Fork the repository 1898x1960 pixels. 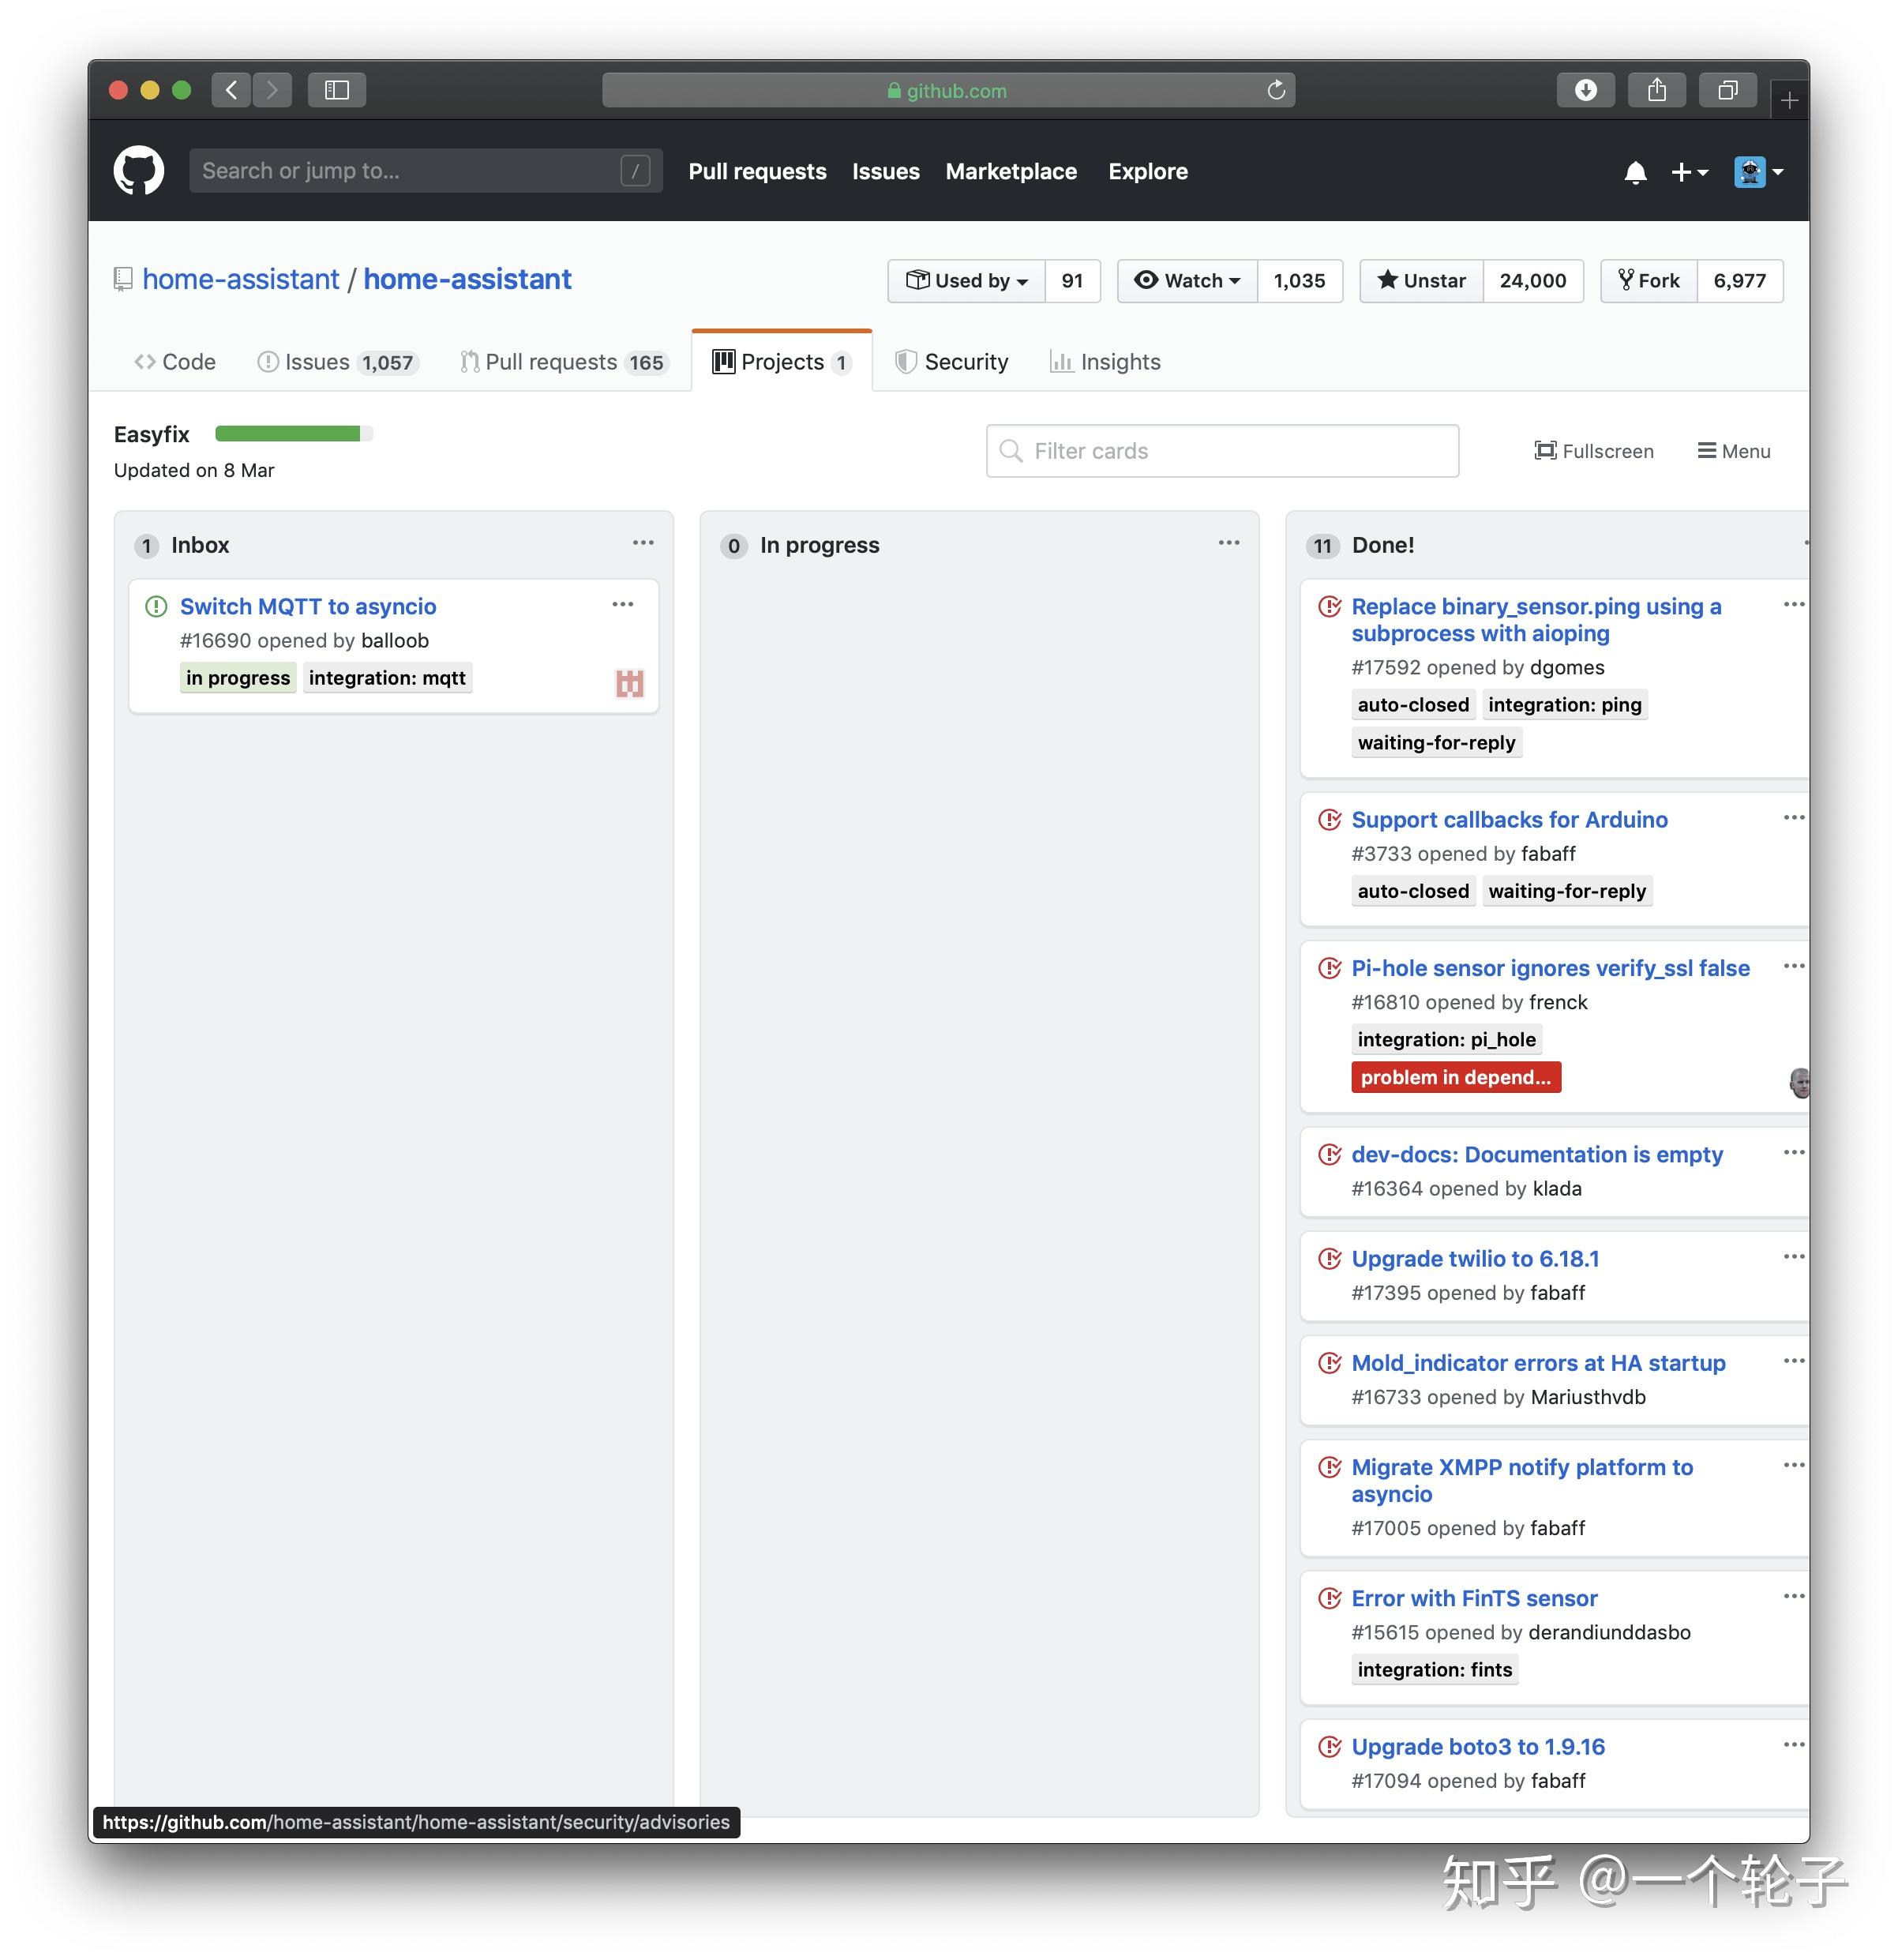pyautogui.click(x=1649, y=281)
